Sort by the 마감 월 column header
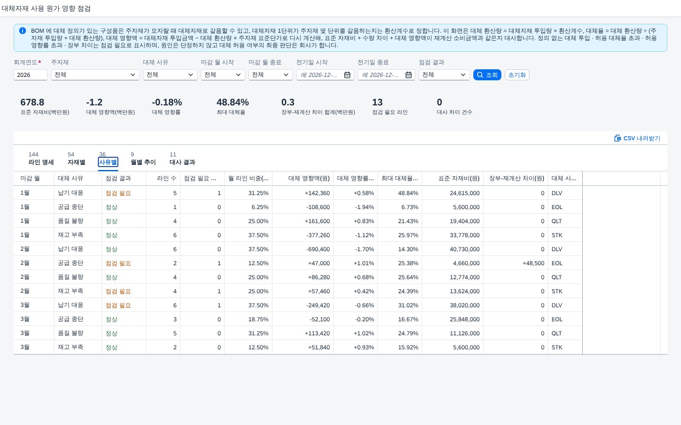Viewport: 681px width, 425px height. click(34, 178)
